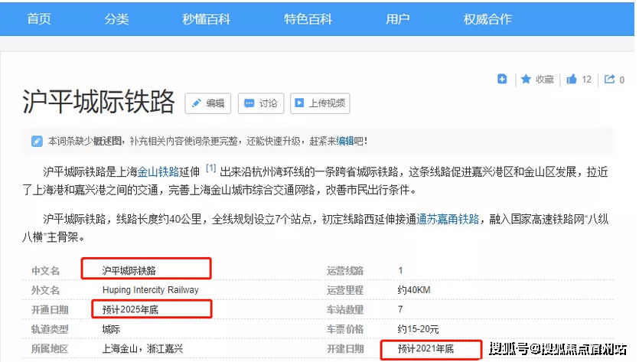The width and height of the screenshot is (639, 362).
Task: Click the 编辑 button beside the title
Action: [x=207, y=103]
